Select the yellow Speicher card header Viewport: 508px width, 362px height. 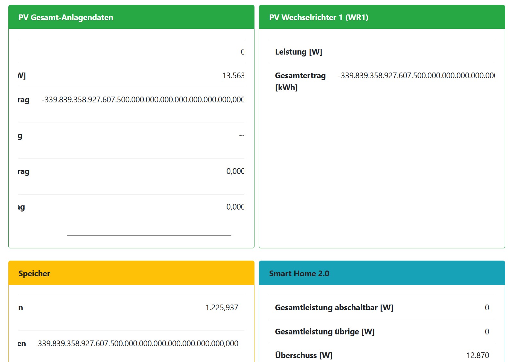point(34,273)
